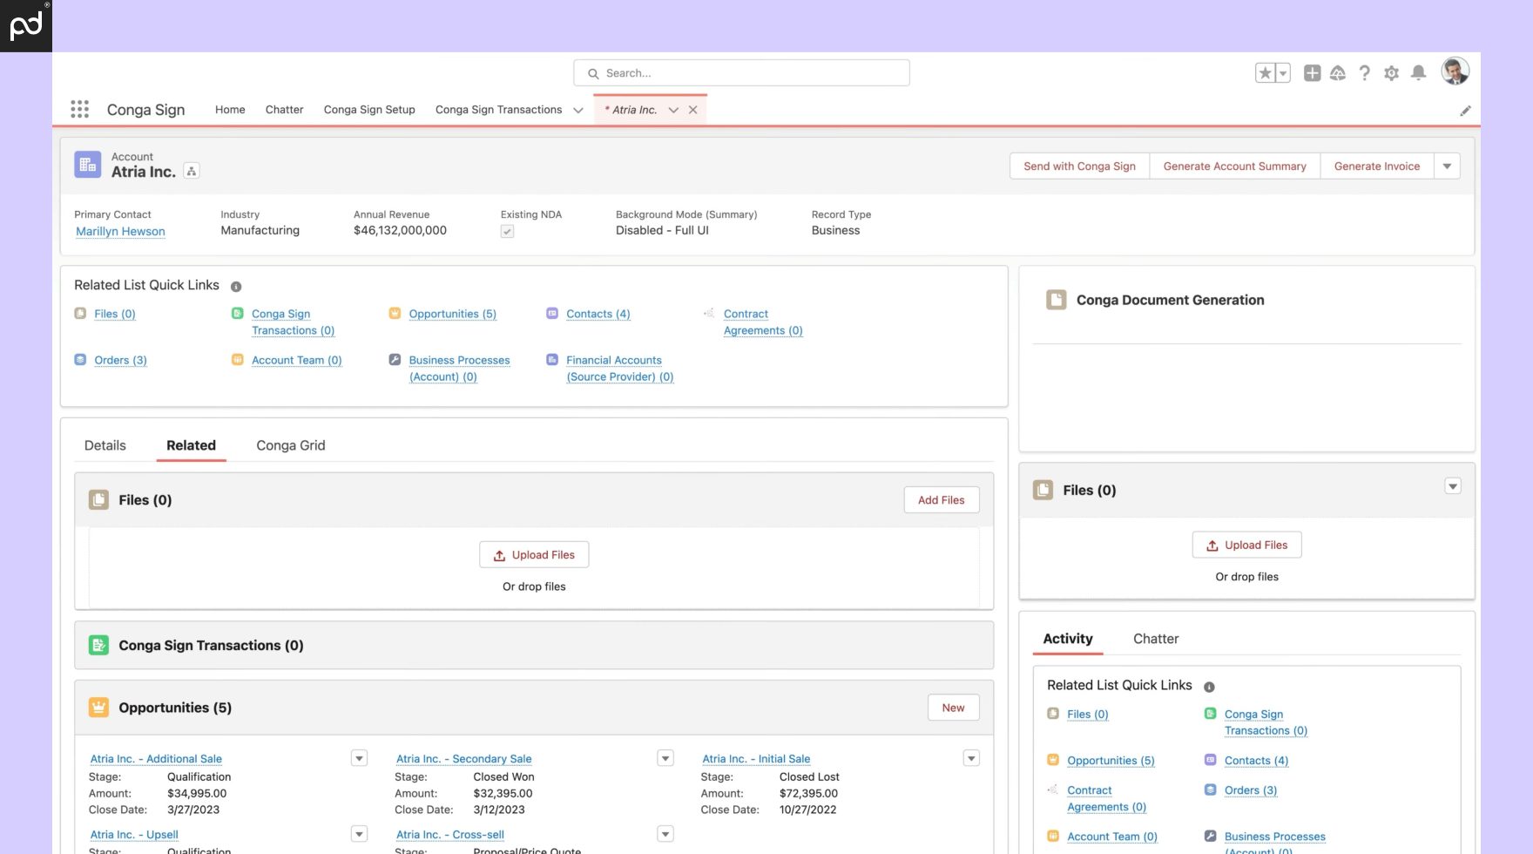Open the Marillyn Hewson contact link
This screenshot has width=1533, height=854.
[x=120, y=231]
